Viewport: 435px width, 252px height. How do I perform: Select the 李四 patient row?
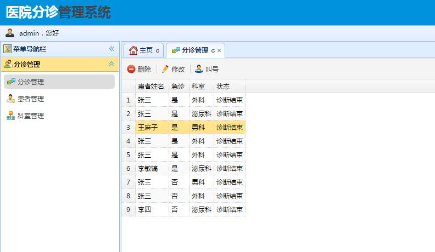click(x=183, y=209)
